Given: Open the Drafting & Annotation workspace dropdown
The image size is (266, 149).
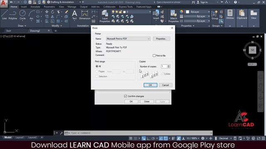Looking at the screenshot, I should point(64,2).
